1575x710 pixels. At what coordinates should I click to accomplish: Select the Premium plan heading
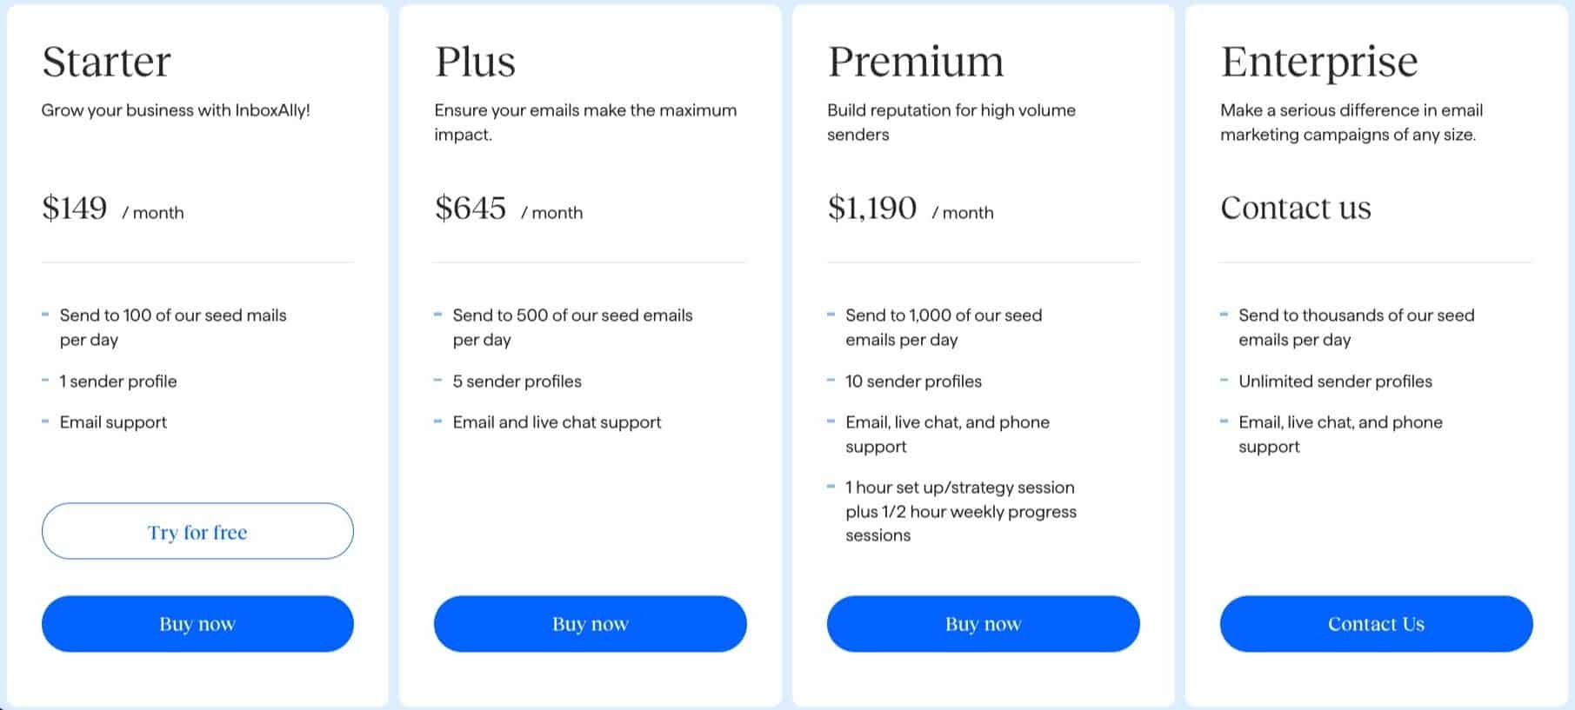[916, 61]
